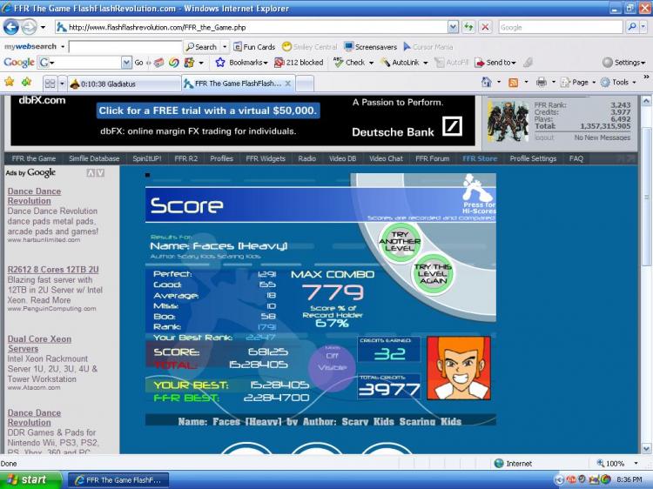
Task: Open Google toolbar Settings
Action: click(x=624, y=63)
